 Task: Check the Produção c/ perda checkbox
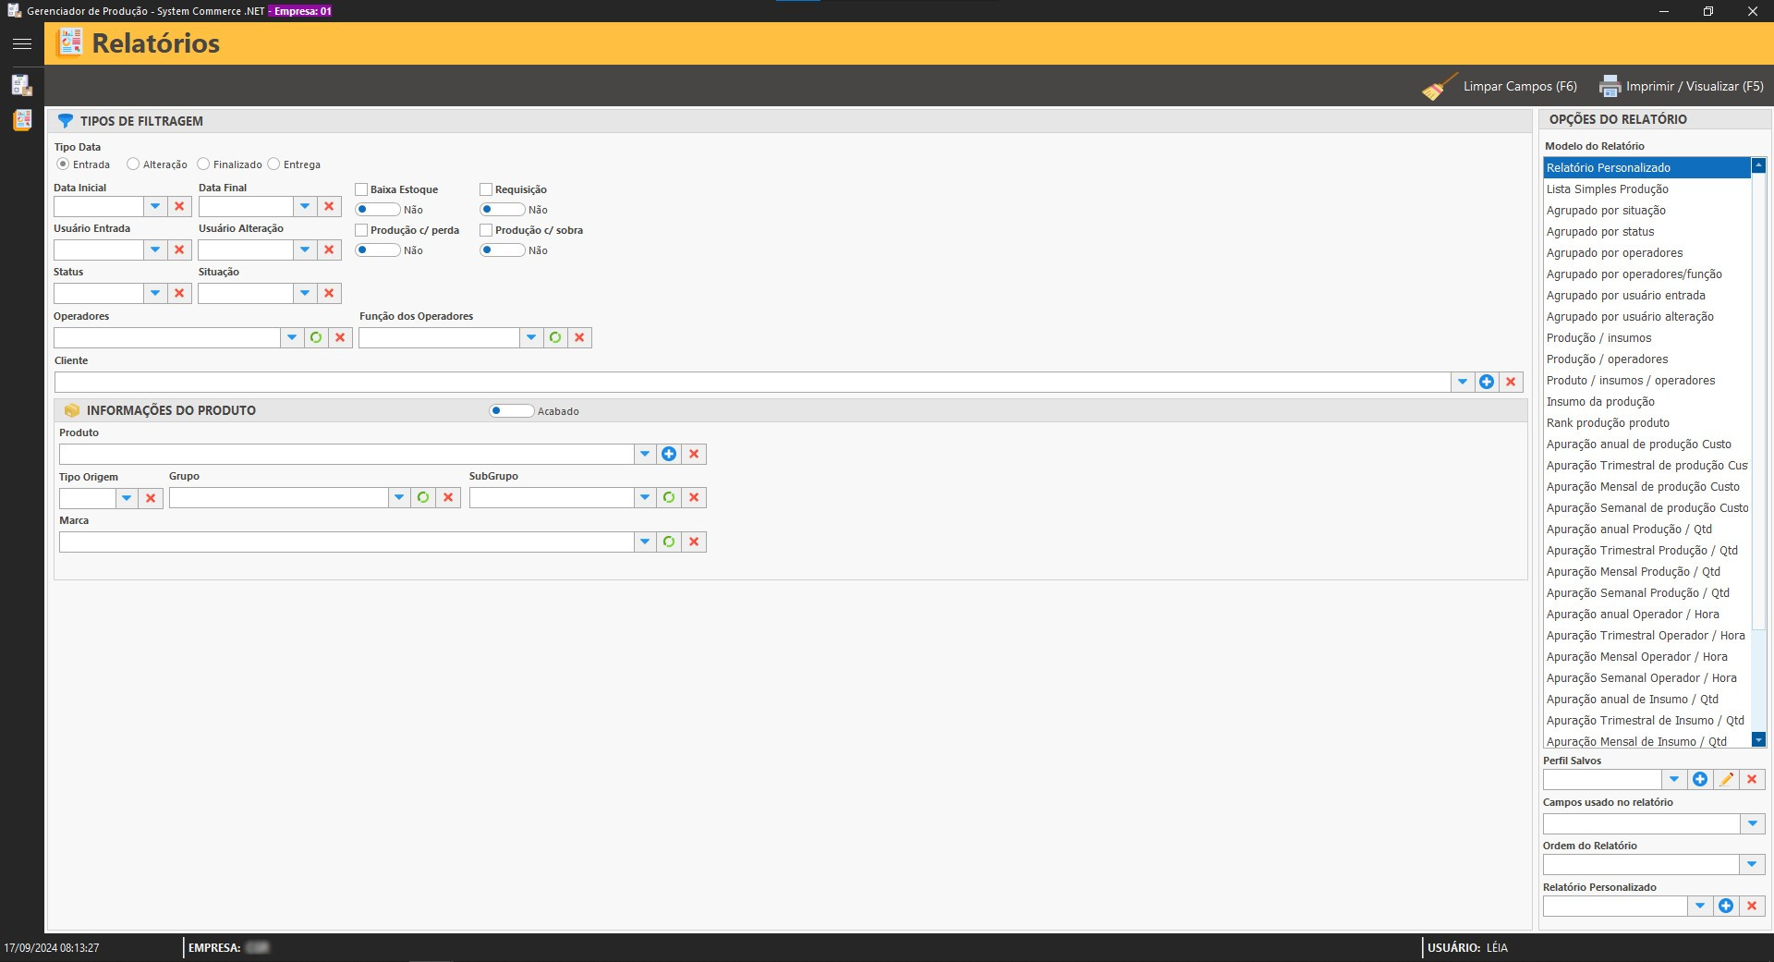click(361, 230)
